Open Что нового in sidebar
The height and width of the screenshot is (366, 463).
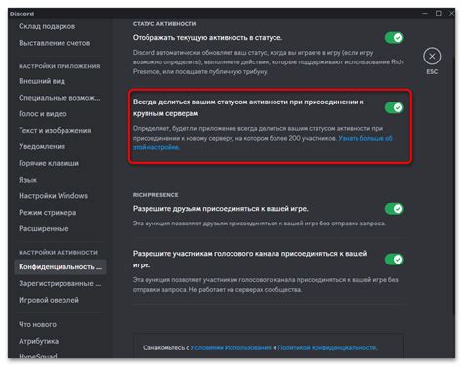coord(37,324)
